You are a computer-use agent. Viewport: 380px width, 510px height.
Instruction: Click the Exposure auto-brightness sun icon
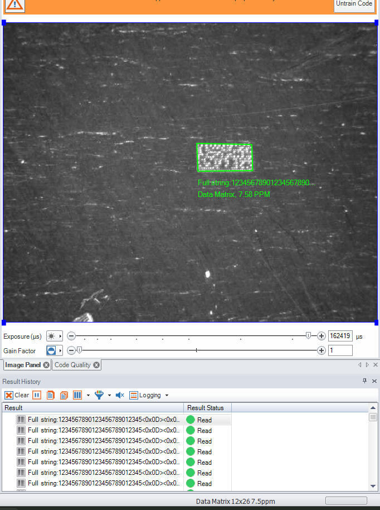click(51, 336)
